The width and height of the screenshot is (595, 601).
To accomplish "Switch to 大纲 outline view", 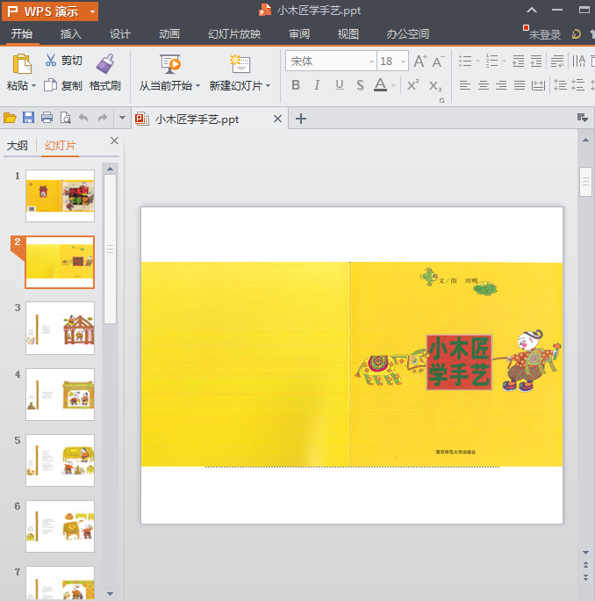I will coord(18,146).
